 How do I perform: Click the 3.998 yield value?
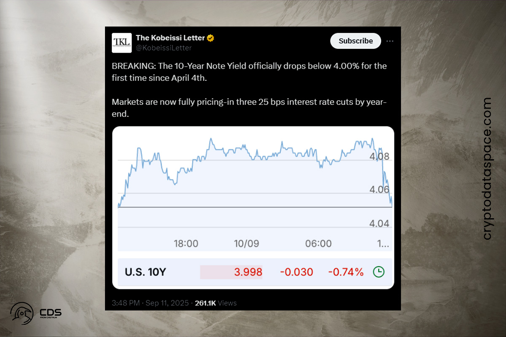tap(248, 272)
